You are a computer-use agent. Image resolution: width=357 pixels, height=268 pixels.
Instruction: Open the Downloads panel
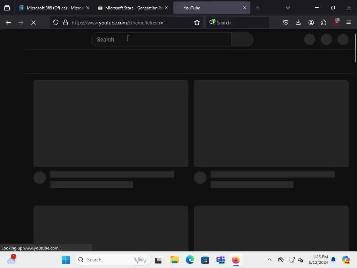(298, 22)
